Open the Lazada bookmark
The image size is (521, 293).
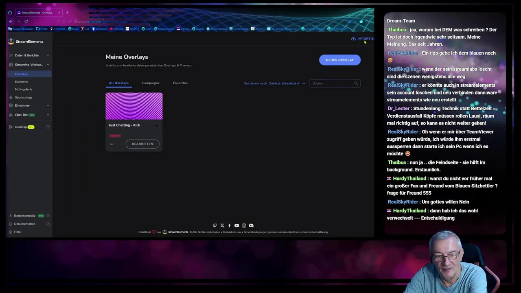click(x=197, y=29)
